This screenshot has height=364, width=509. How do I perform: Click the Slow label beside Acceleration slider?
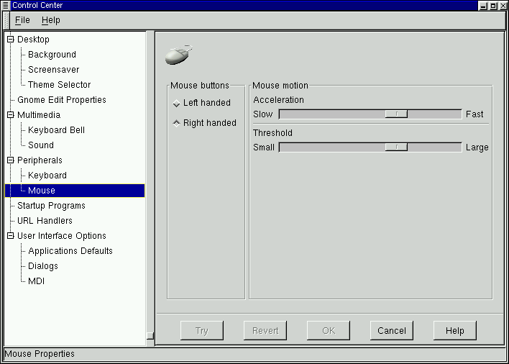[263, 114]
